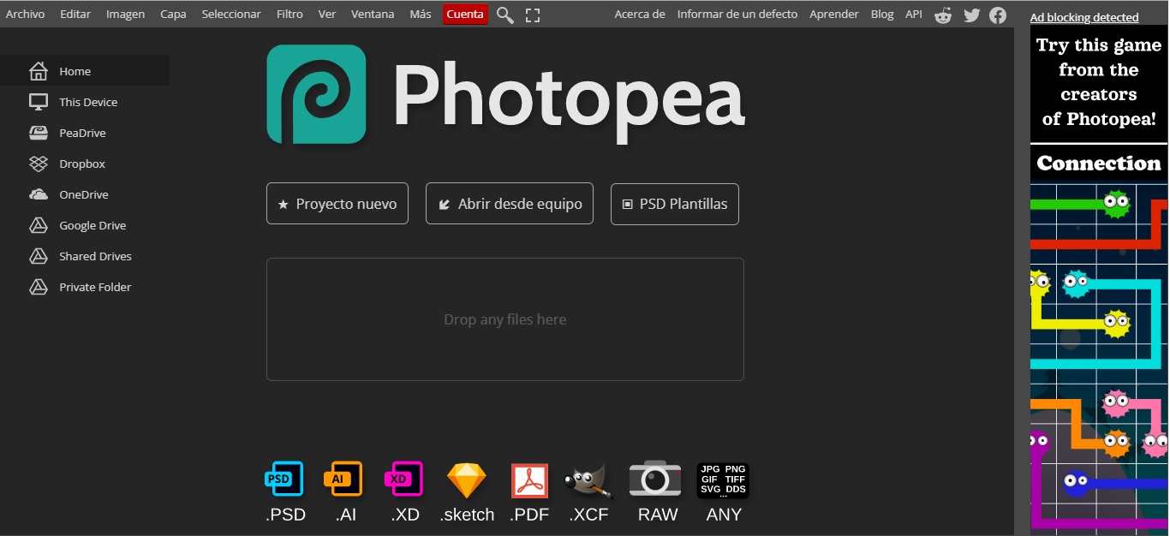Click the red Cuenta button

coord(465,14)
